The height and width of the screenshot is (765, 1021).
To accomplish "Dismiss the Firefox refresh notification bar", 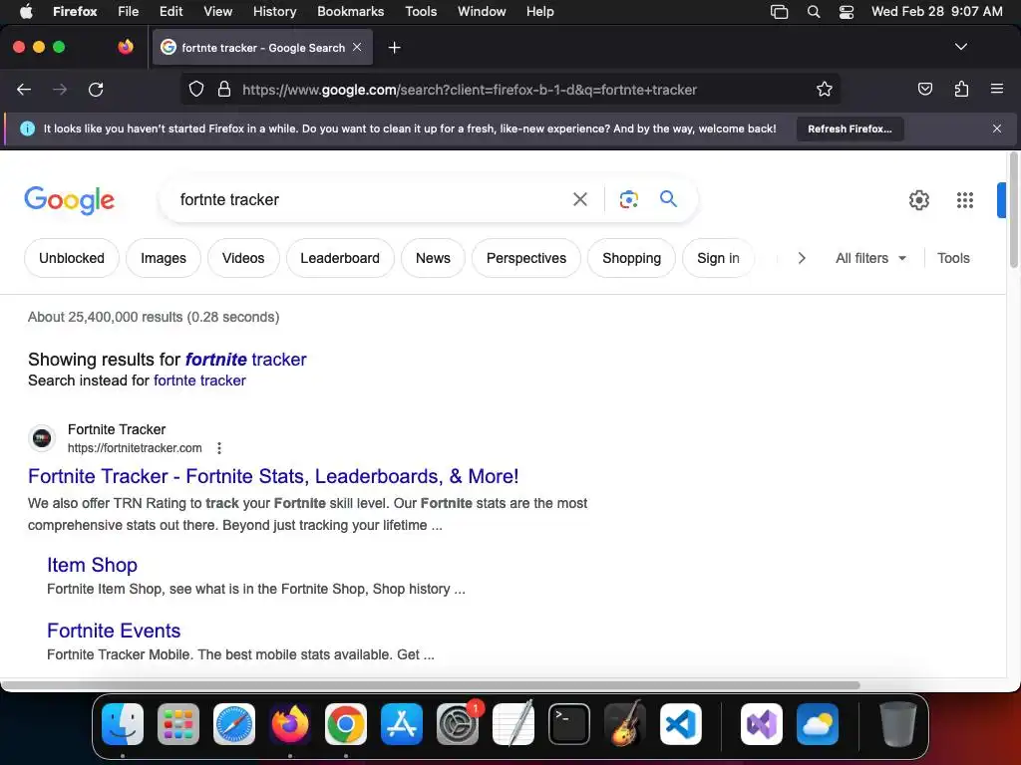I will pyautogui.click(x=996, y=128).
